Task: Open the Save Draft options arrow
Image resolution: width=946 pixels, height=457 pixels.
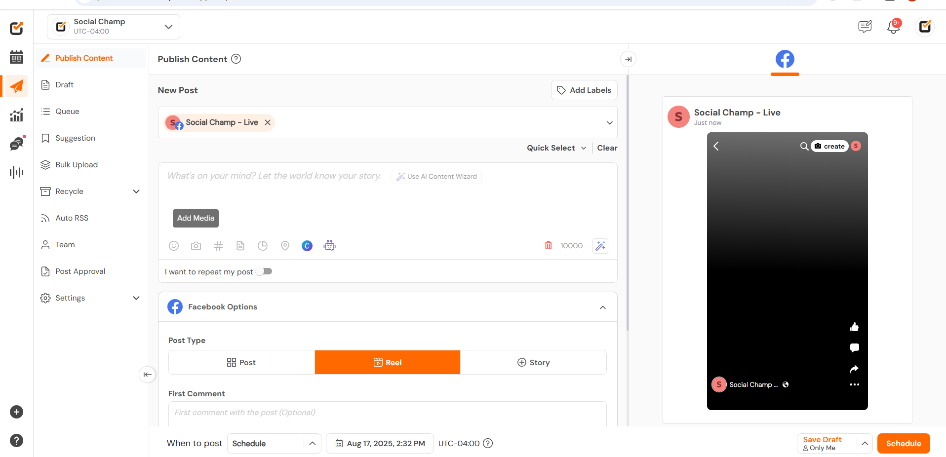Action: click(865, 443)
